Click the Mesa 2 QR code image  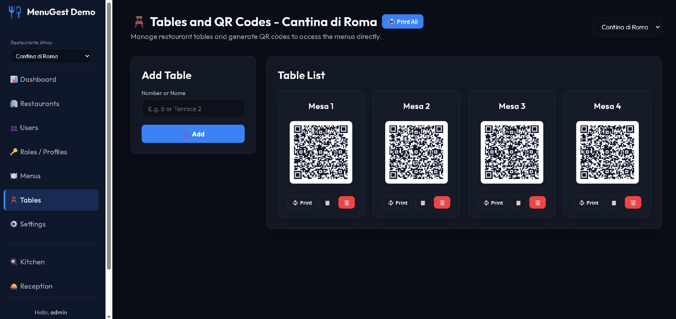416,152
